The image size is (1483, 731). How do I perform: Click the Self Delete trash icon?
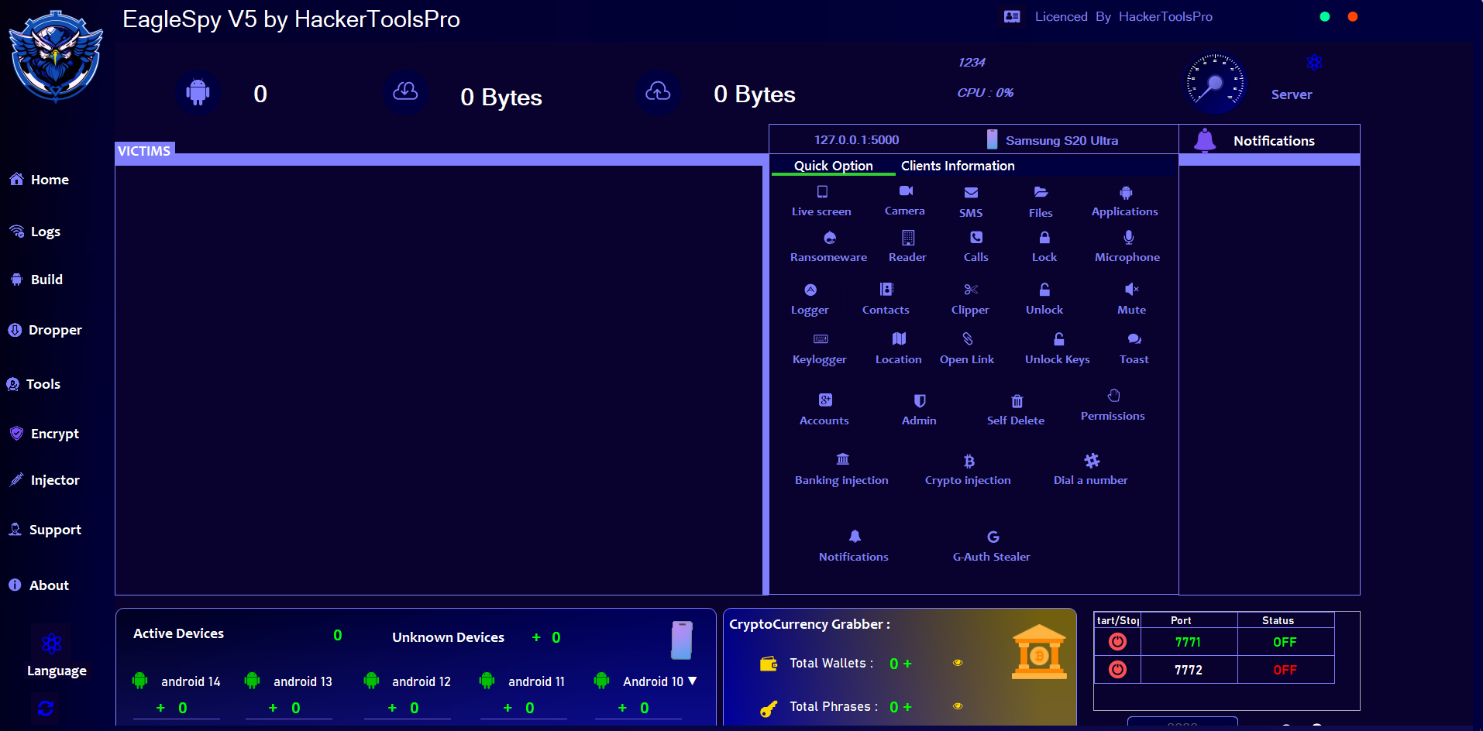pos(1017,401)
